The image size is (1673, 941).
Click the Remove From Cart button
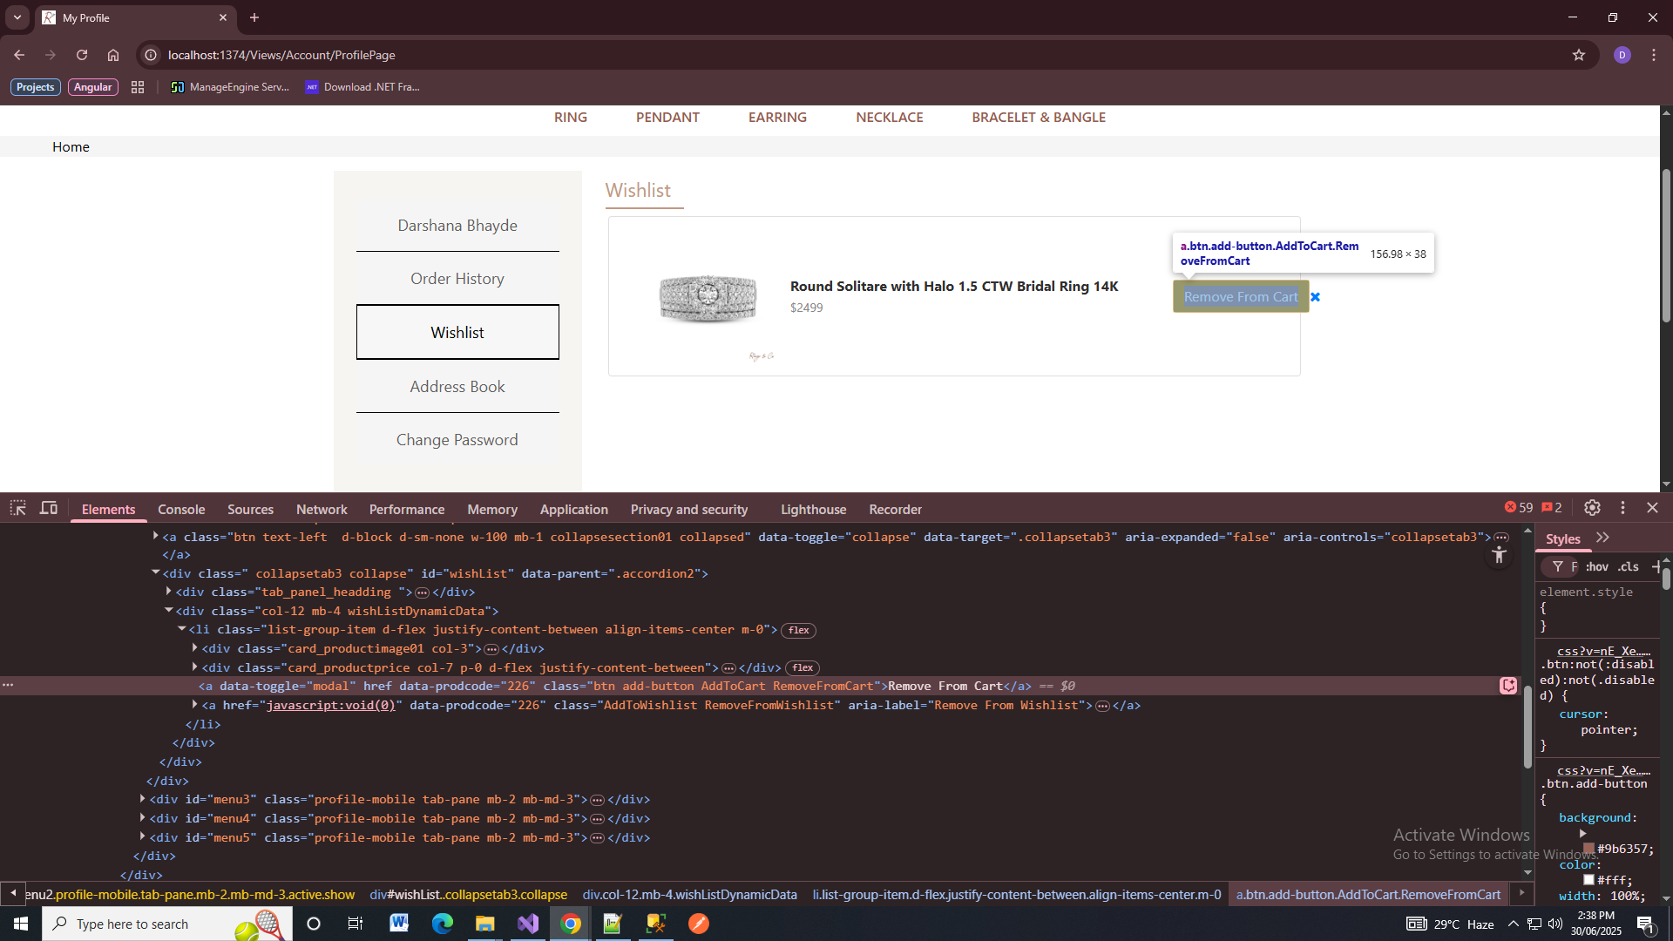coord(1240,297)
